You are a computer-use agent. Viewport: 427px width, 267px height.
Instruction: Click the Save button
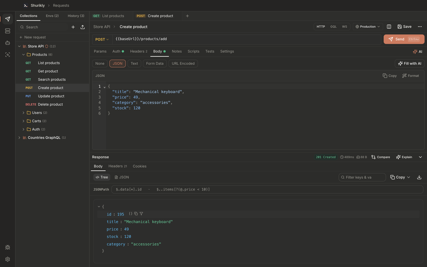405,27
